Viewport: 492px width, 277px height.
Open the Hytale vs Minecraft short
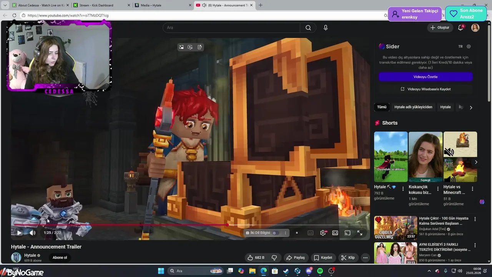460,157
